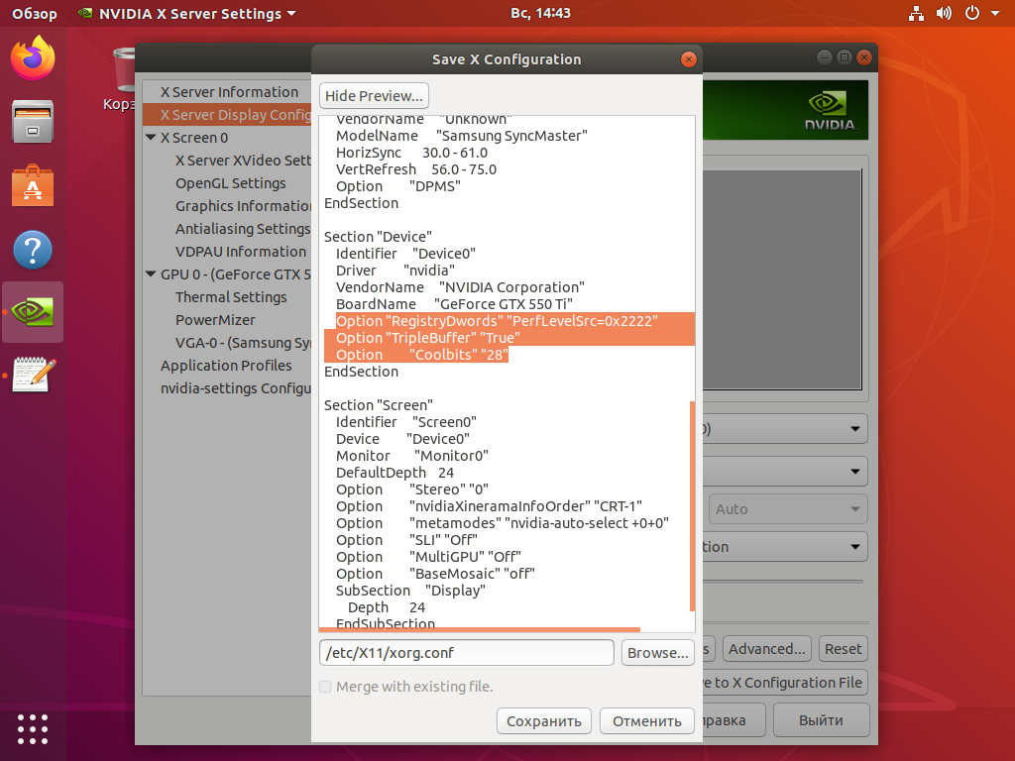
Task: Open the power menu icon
Action: point(972,13)
